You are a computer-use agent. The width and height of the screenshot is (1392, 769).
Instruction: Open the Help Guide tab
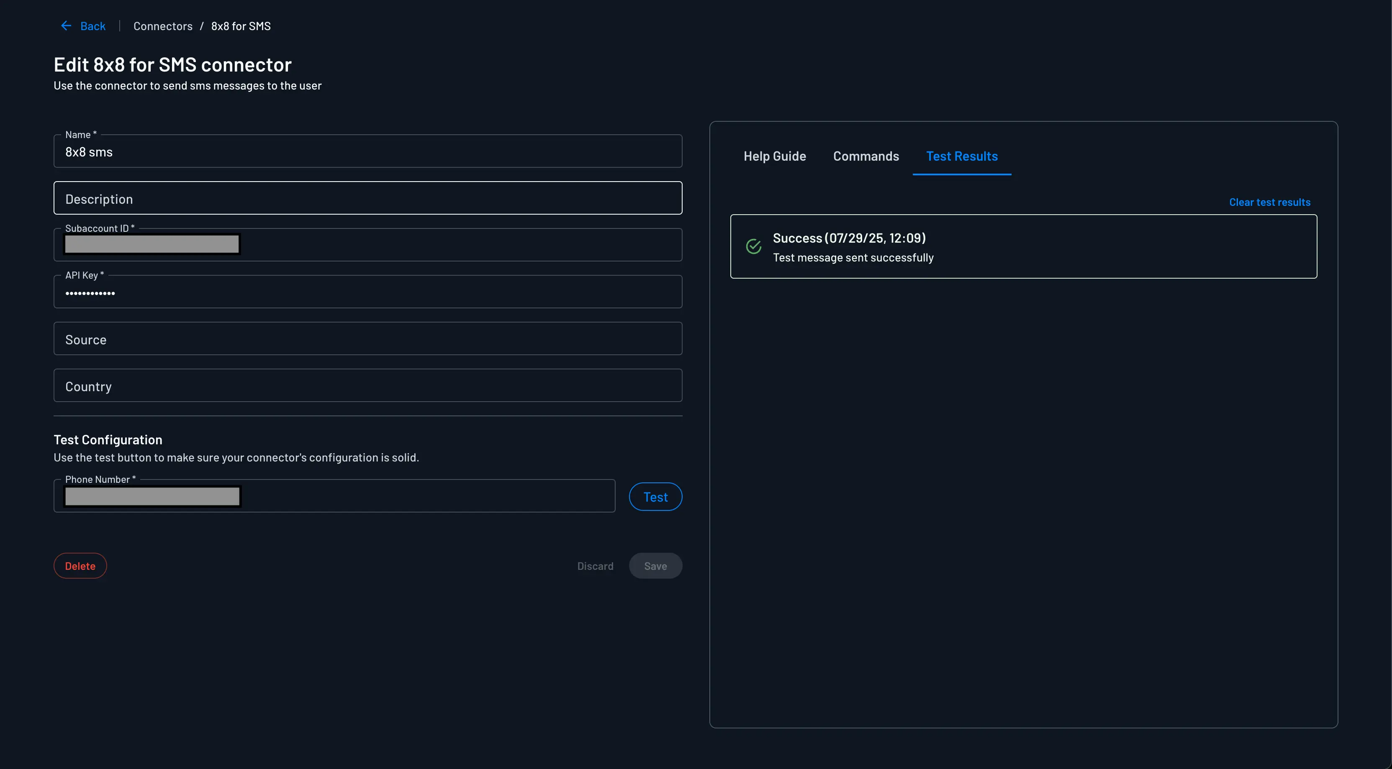pos(774,156)
